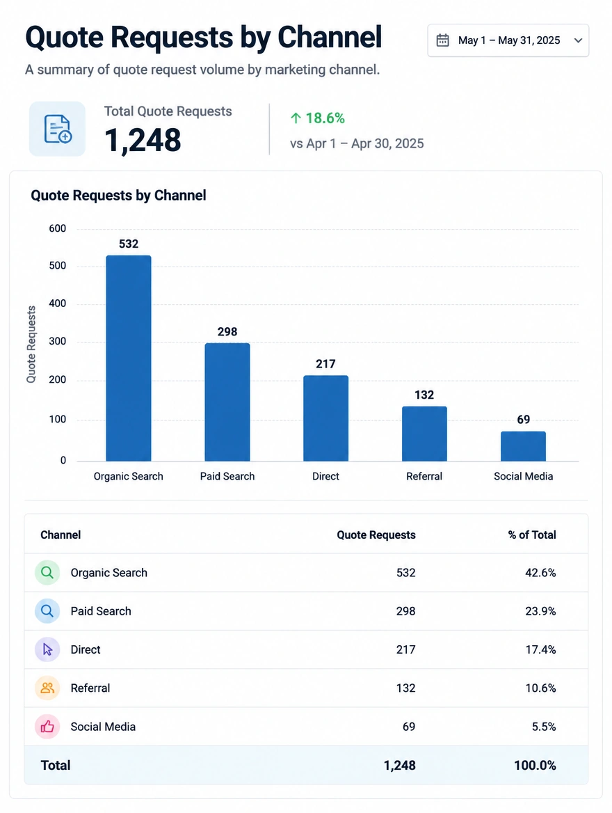Click the date range chevron arrow
Image resolution: width=612 pixels, height=813 pixels.
point(579,40)
